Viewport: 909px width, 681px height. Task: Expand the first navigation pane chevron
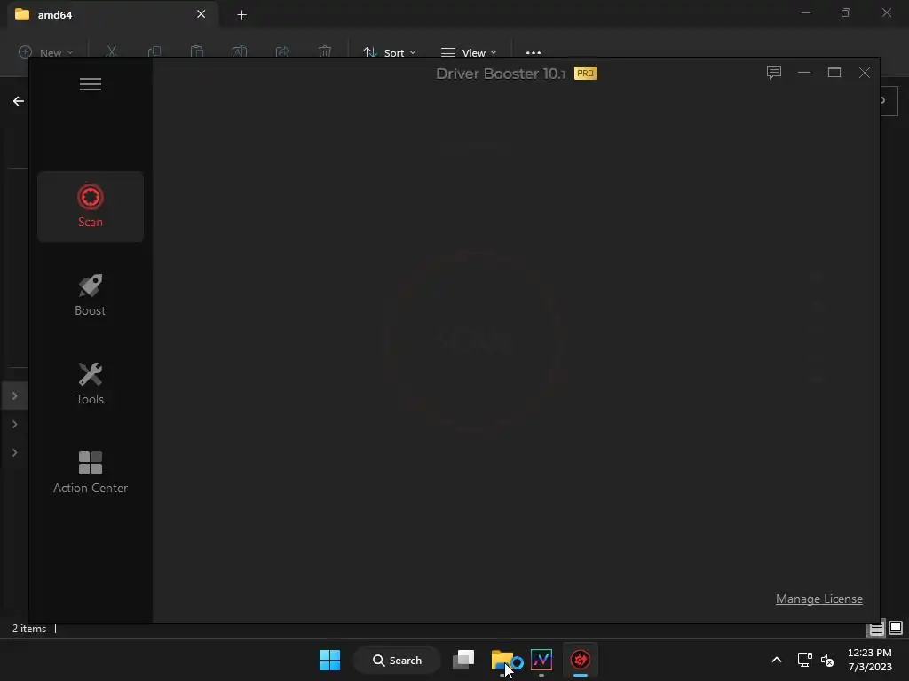(15, 396)
